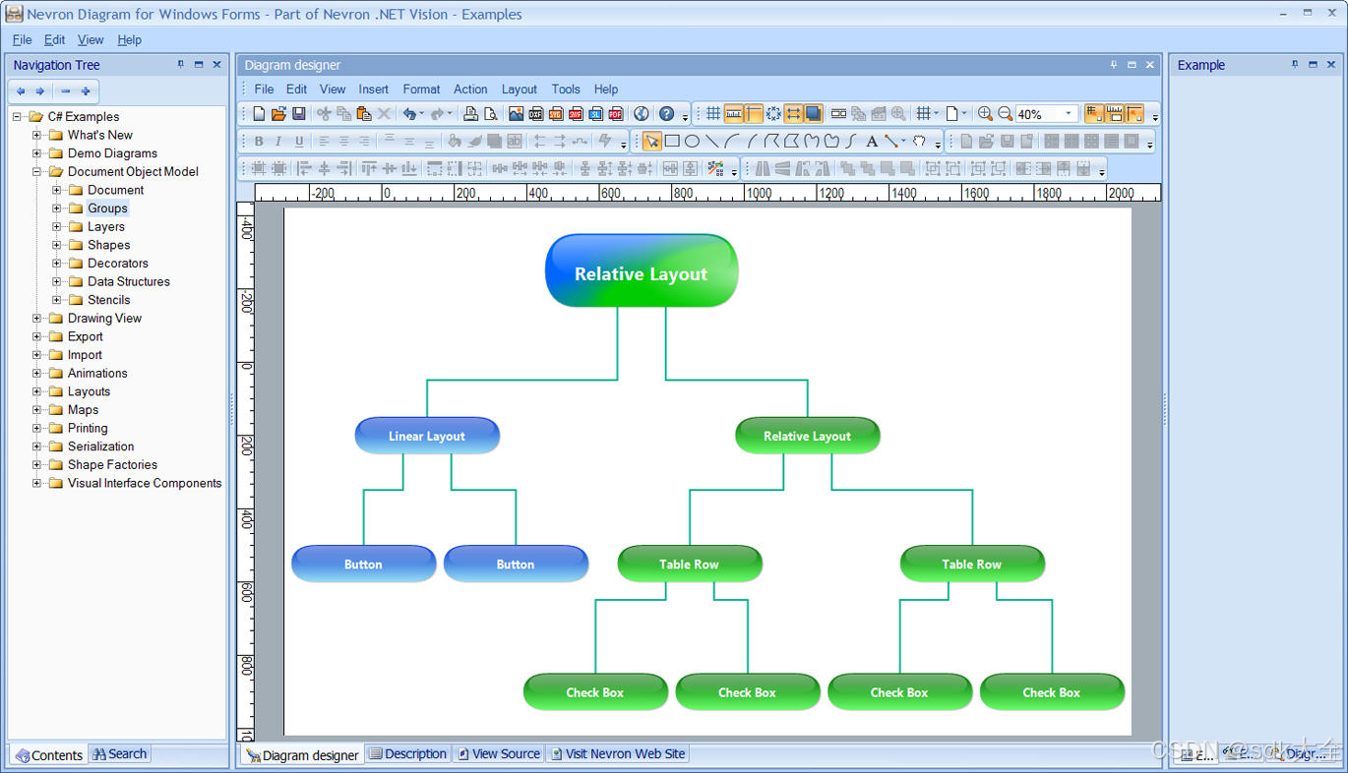Select the Pointer selection tool
Image resolution: width=1348 pixels, height=773 pixels.
652,142
